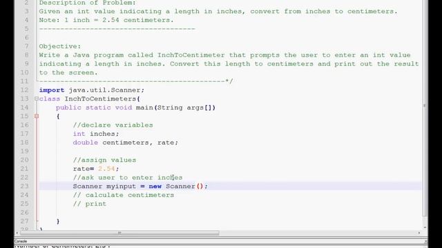Select the Console panel title
Screen dimensions: 442x248
[21, 241]
